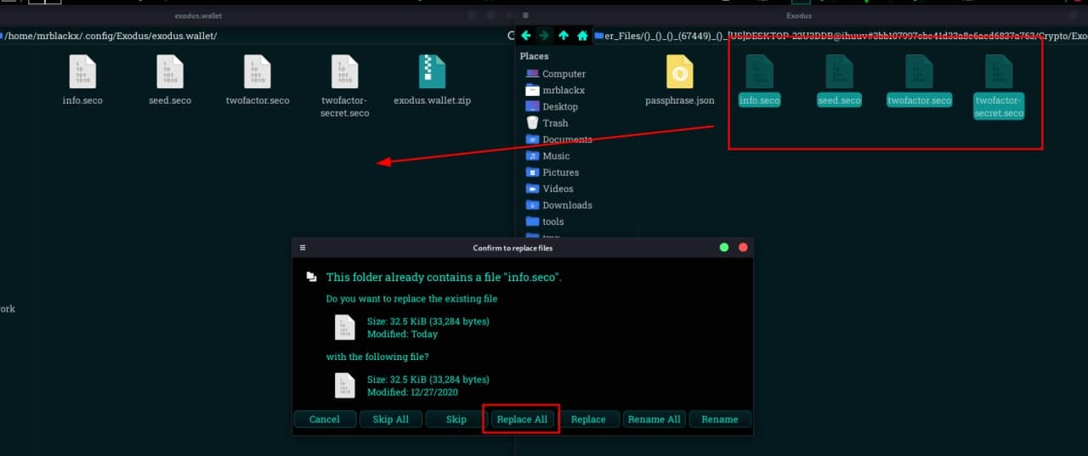Click the home folder icon in toolbar
1088x456 pixels.
pyautogui.click(x=582, y=36)
